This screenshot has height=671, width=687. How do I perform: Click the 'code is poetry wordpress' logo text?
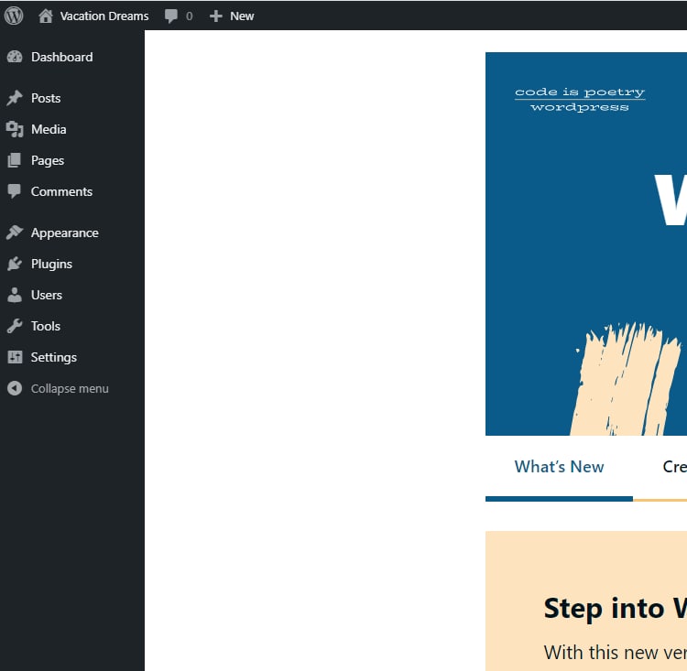(580, 100)
